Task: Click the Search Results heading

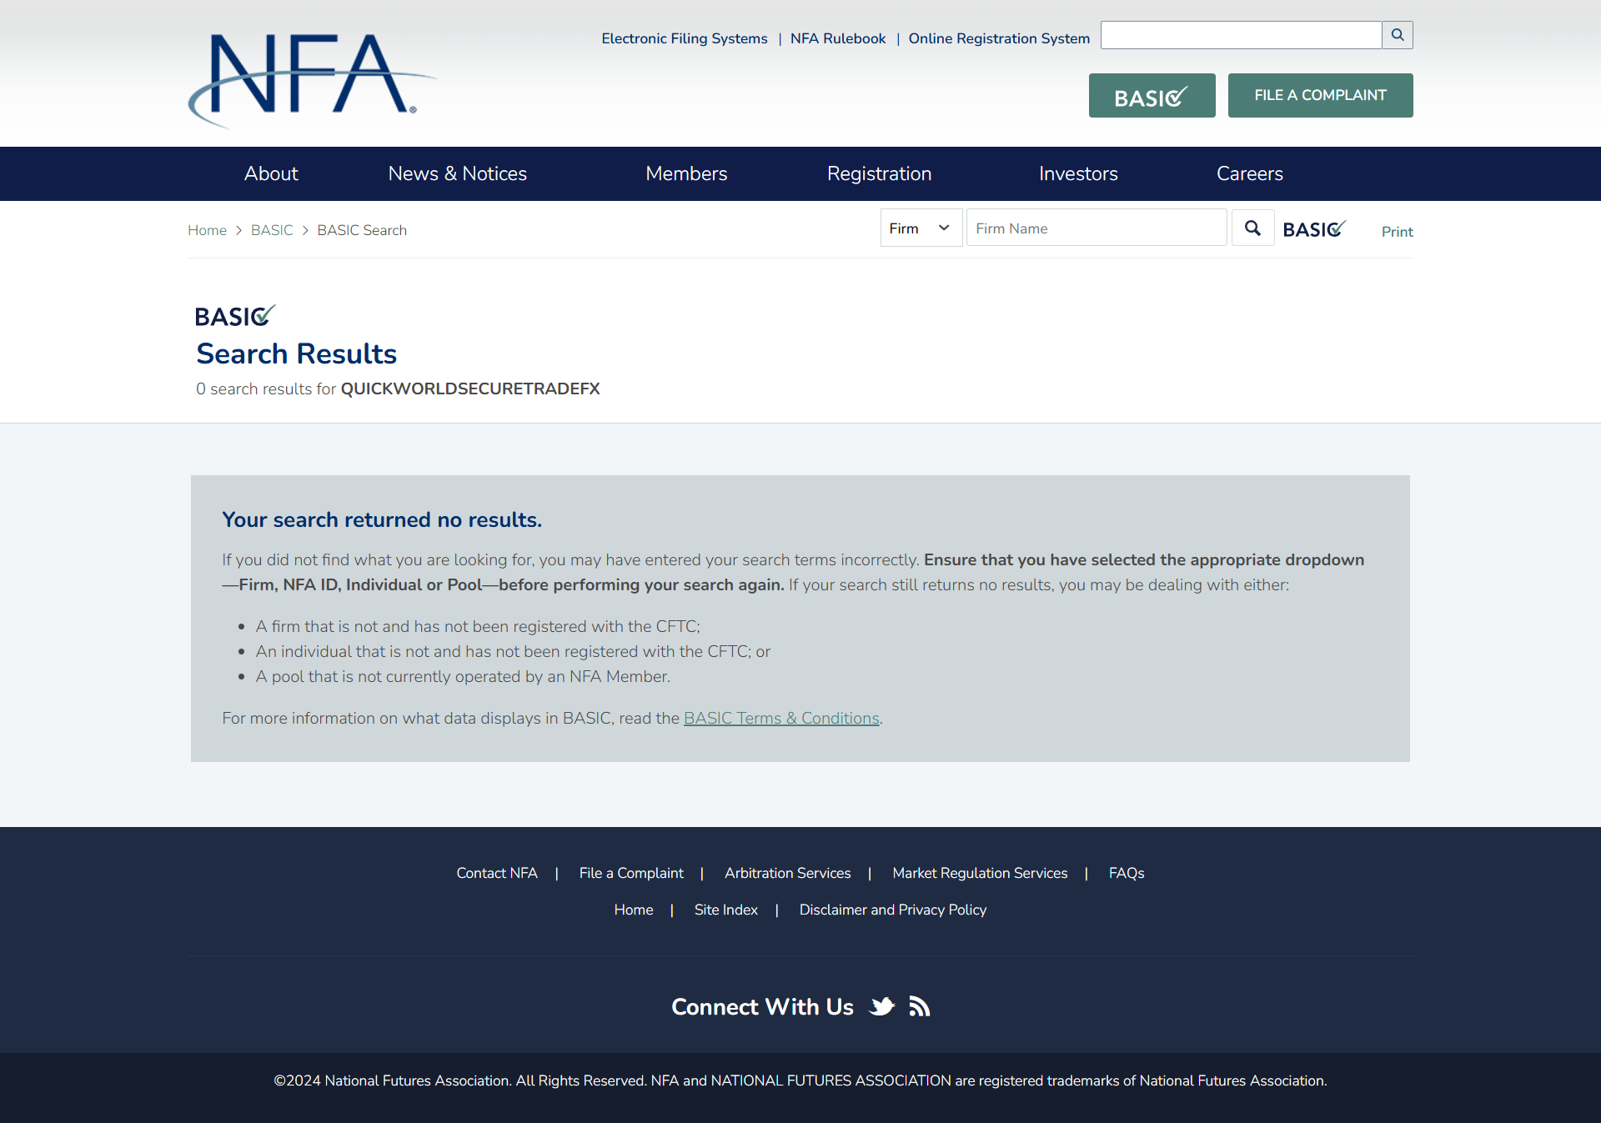Action: click(296, 353)
